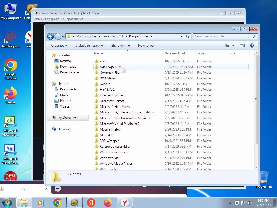This screenshot has width=277, height=208.
Task: Open О программе menu in 7Launcher
Action: [73, 19]
